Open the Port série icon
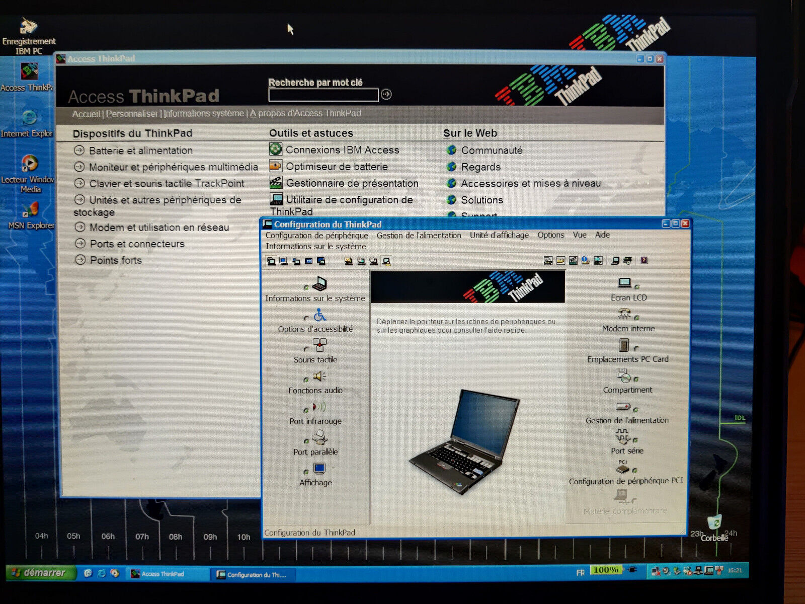 coord(623,436)
